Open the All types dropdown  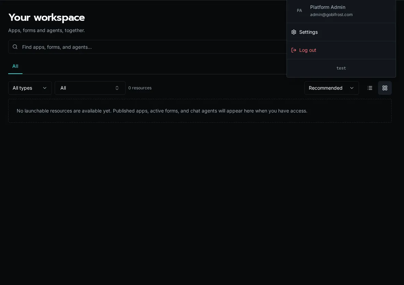tap(30, 88)
